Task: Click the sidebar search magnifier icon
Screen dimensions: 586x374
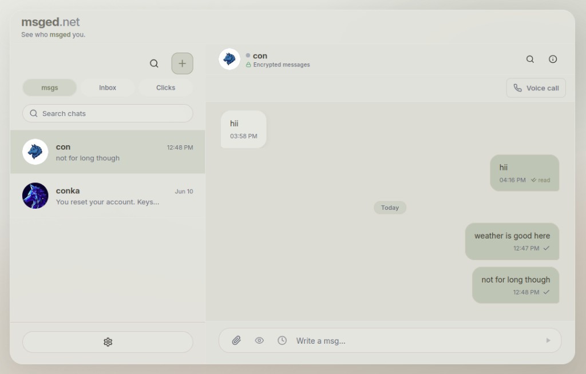Action: [154, 63]
